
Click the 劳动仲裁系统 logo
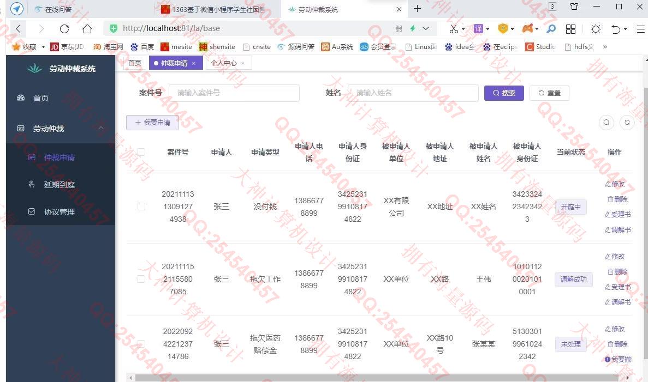pyautogui.click(x=61, y=69)
